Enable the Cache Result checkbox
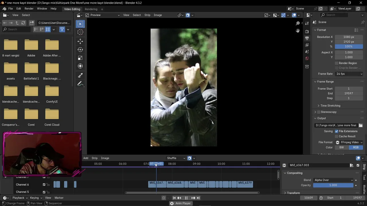The image size is (367, 206). pyautogui.click(x=337, y=136)
